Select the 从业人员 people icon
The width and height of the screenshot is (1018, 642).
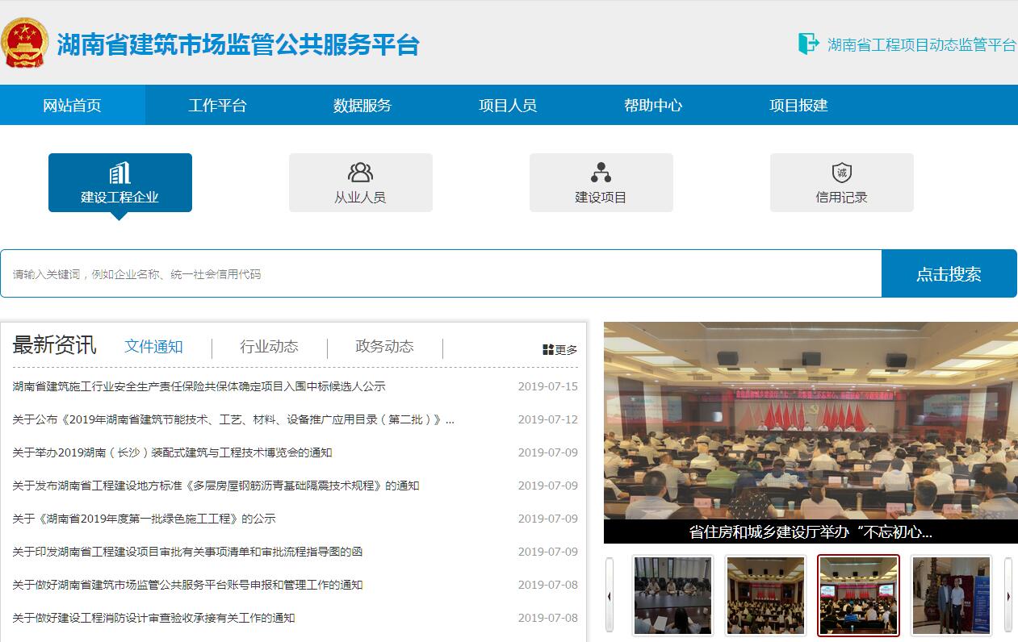[x=360, y=173]
